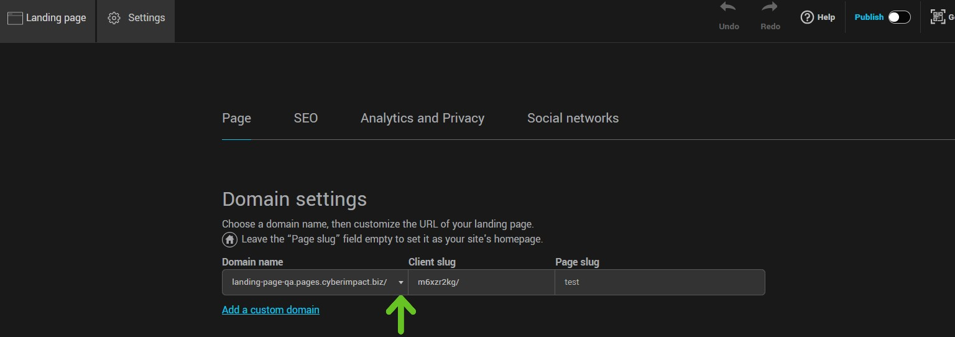Click the Landing page window icon
Viewport: 955px width, 337px height.
(15, 18)
